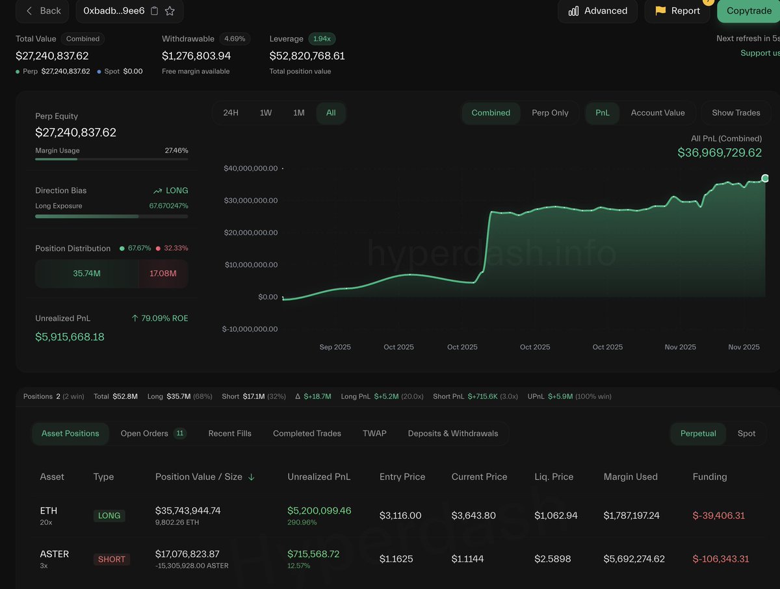Select the 1M time range
The image size is (780, 589).
click(299, 113)
